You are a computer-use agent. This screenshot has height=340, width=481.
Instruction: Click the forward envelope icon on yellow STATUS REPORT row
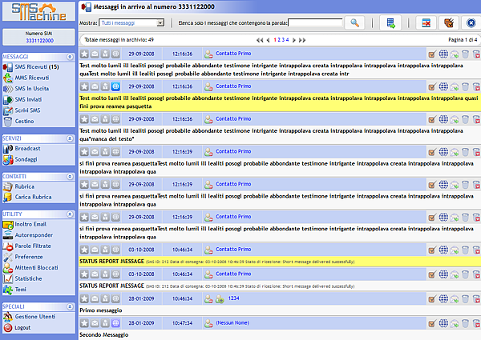(x=455, y=250)
